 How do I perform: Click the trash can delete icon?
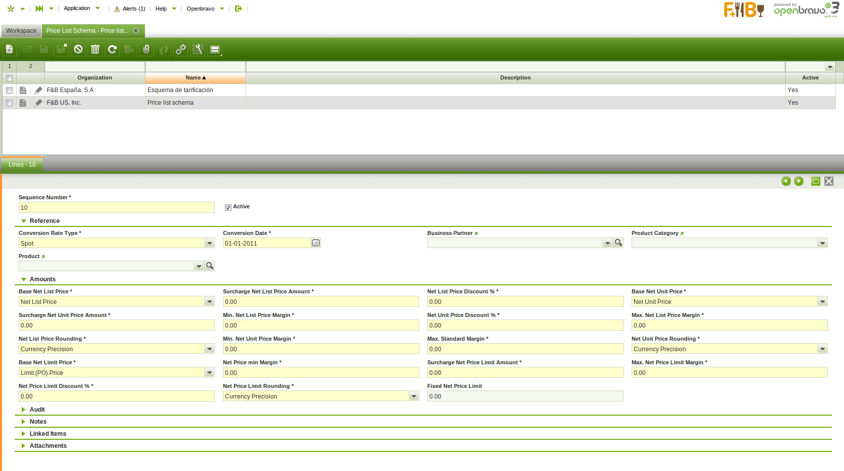pyautogui.click(x=95, y=49)
